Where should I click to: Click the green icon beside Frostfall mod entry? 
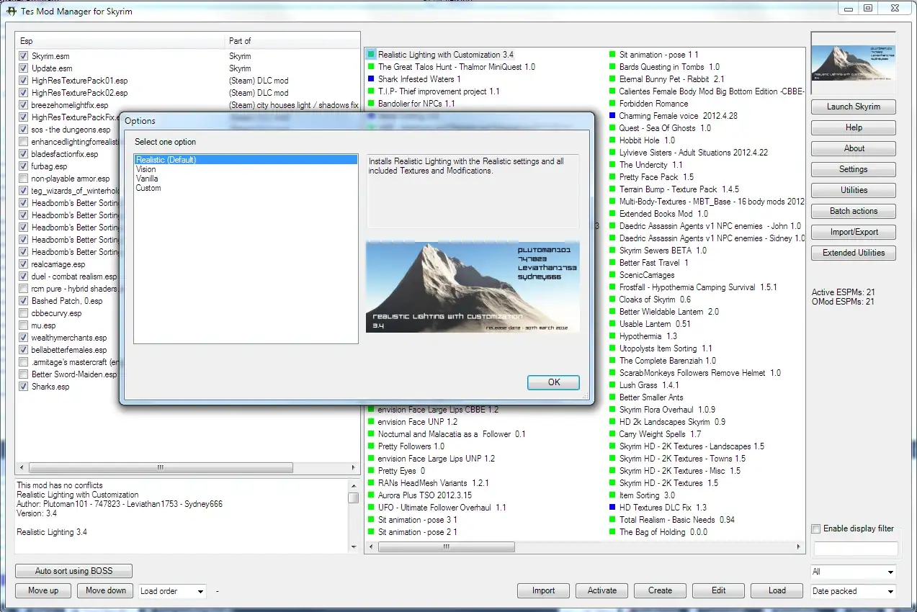(x=612, y=287)
